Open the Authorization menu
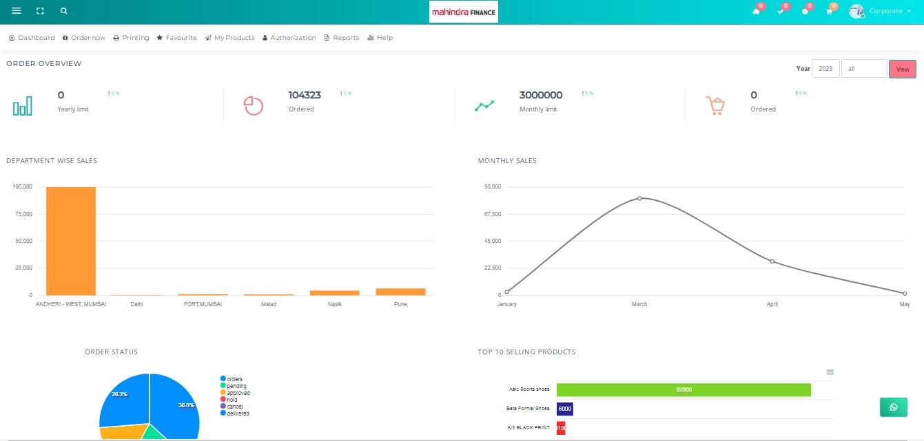Viewport: 924px width, 441px height. tap(289, 38)
